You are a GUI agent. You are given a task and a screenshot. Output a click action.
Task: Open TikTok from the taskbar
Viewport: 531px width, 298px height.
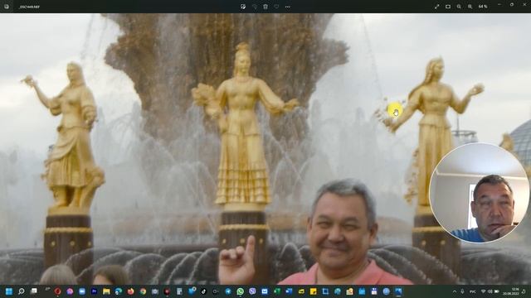[203, 291]
